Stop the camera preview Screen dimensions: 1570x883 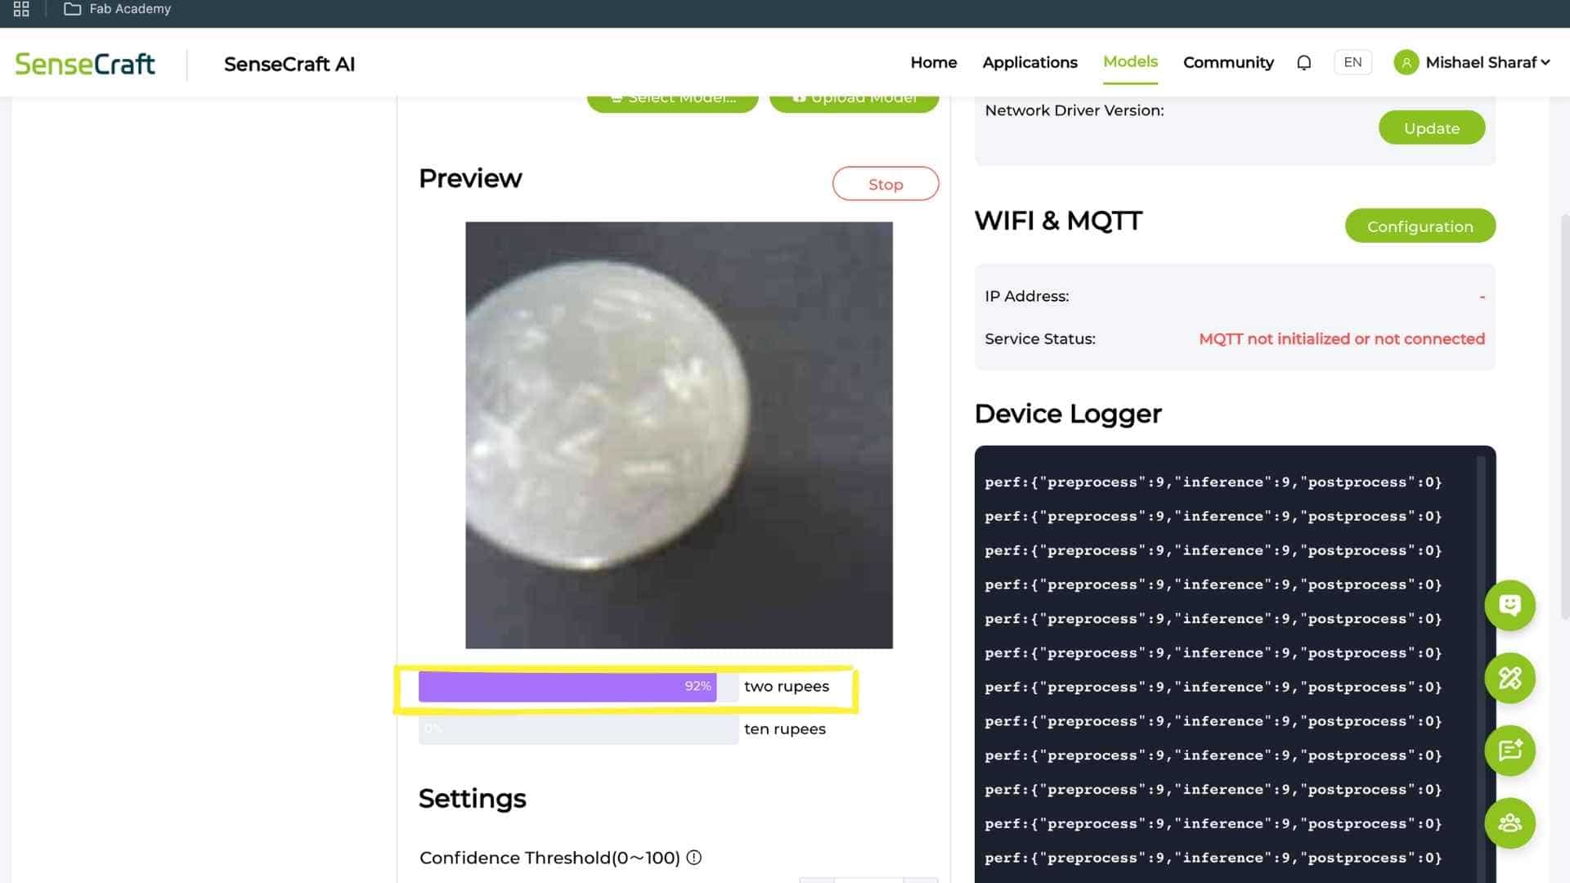click(x=885, y=184)
